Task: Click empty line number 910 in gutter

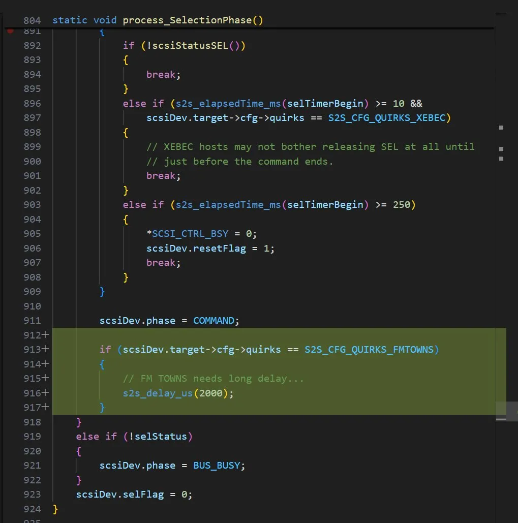Action: pyautogui.click(x=32, y=306)
